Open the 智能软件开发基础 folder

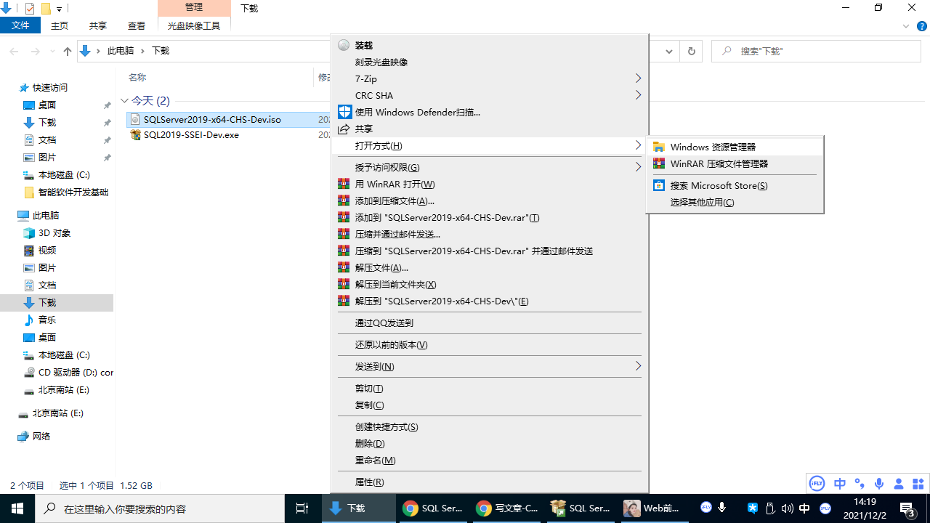coord(73,192)
